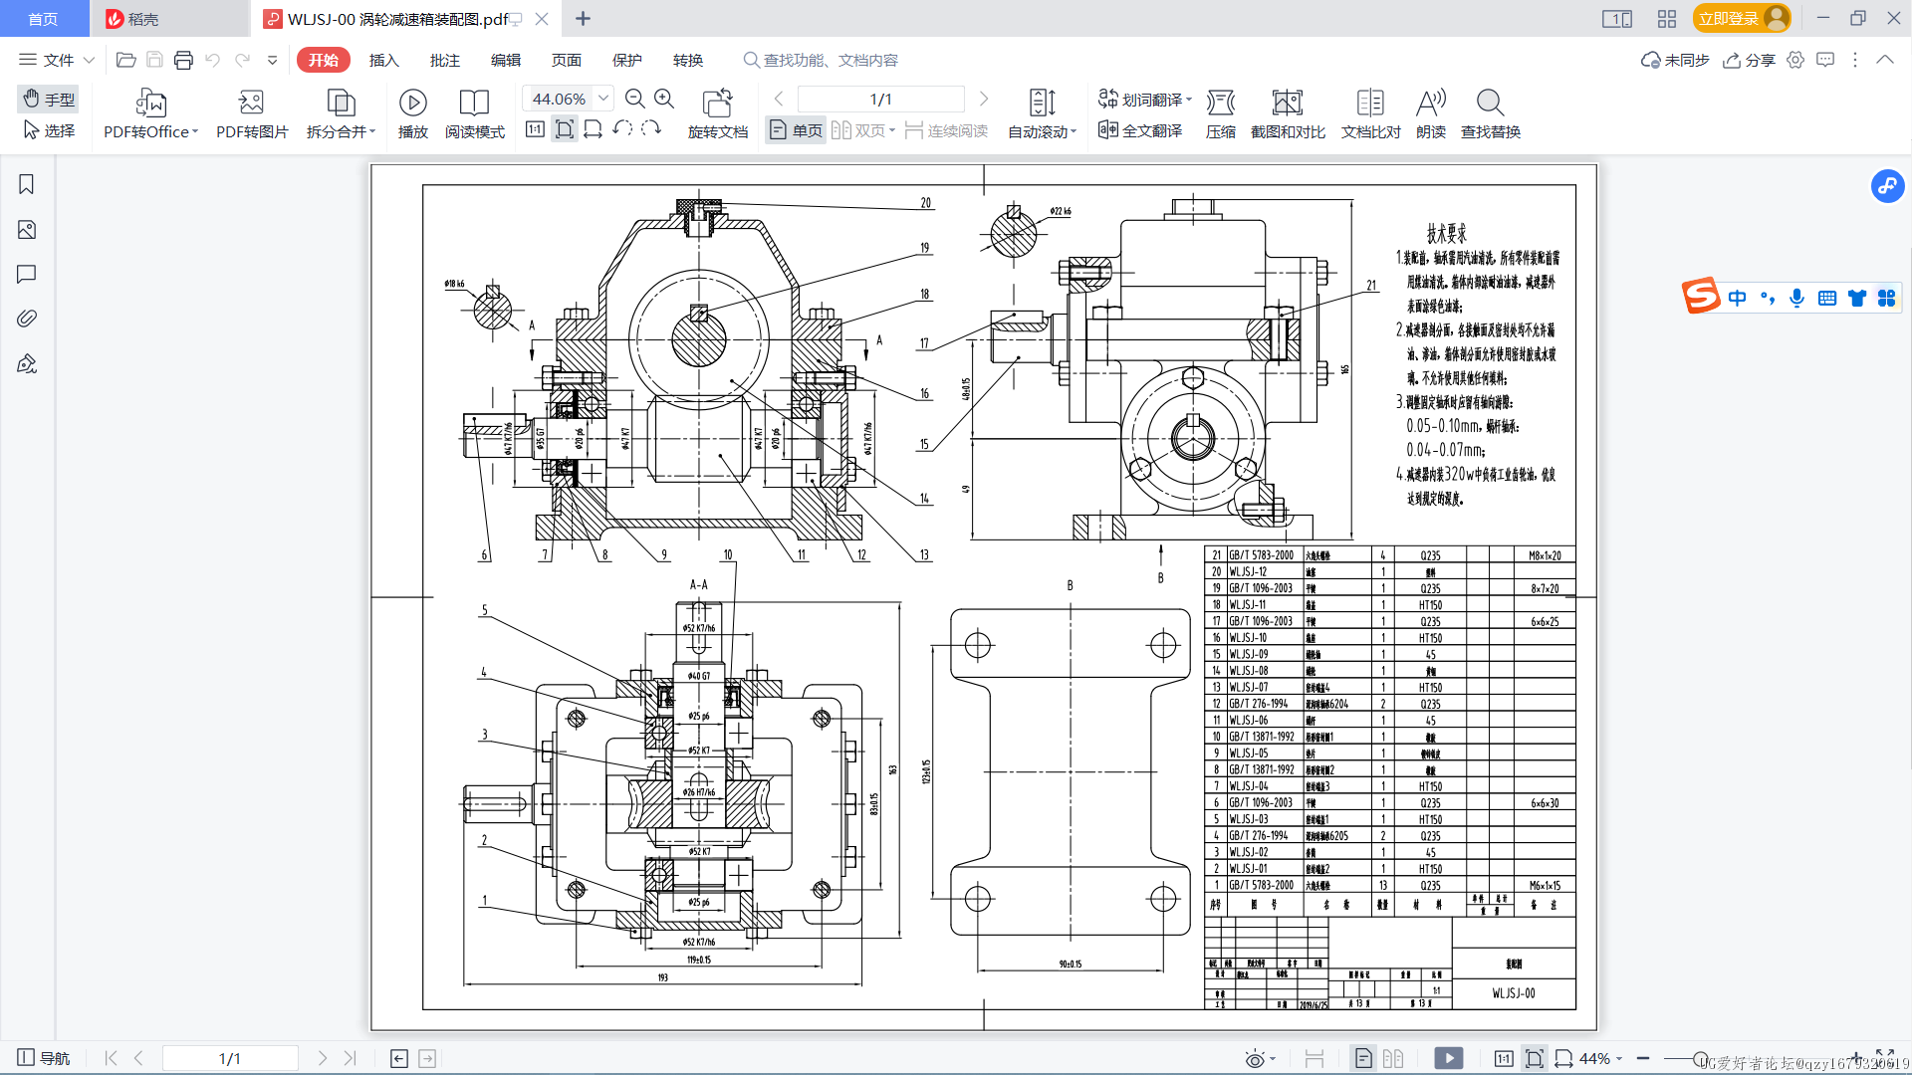The image size is (1912, 1075).
Task: Enable 连续阅读 continuous reading
Action: 946,130
